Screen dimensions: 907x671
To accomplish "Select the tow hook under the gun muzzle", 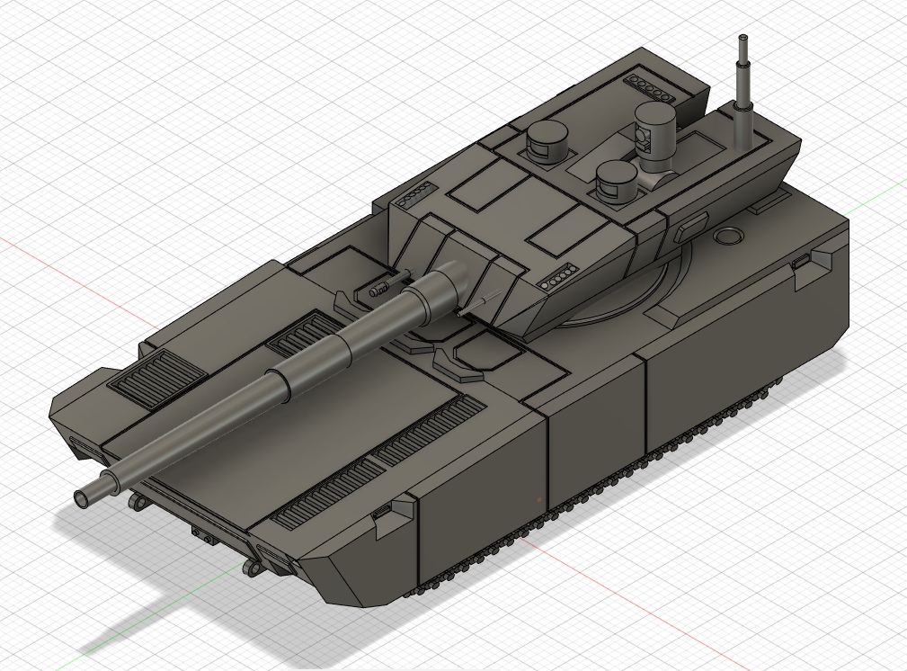I will [138, 501].
